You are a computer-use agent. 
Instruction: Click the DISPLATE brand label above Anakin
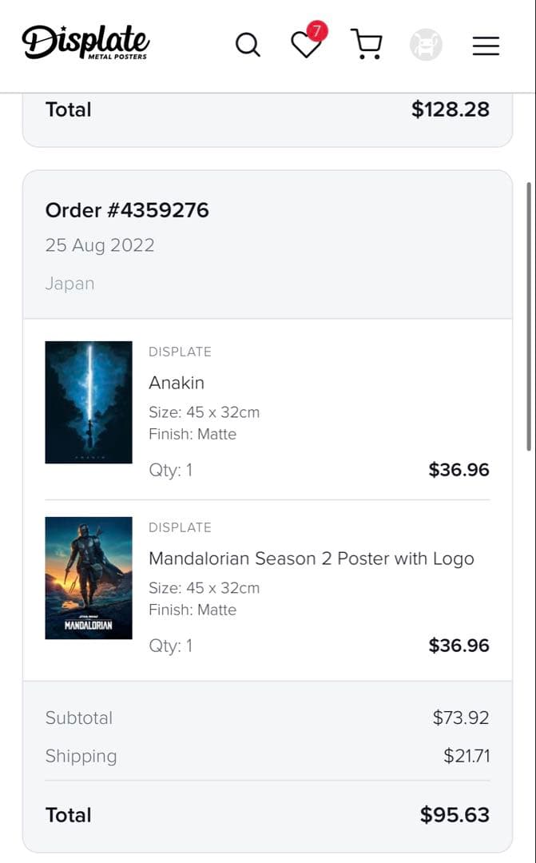click(x=180, y=352)
